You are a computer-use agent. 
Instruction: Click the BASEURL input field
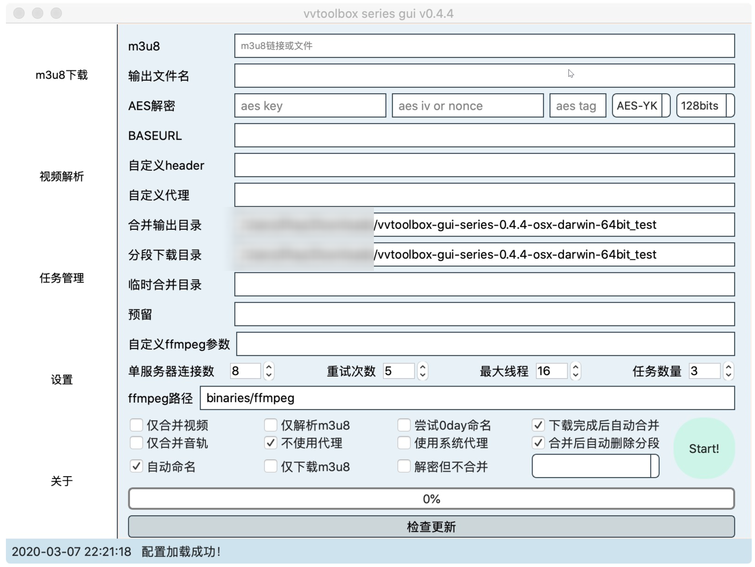click(x=484, y=135)
